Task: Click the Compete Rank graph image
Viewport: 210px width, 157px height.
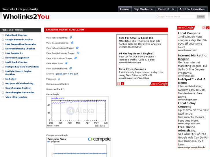Action: (x=79, y=147)
